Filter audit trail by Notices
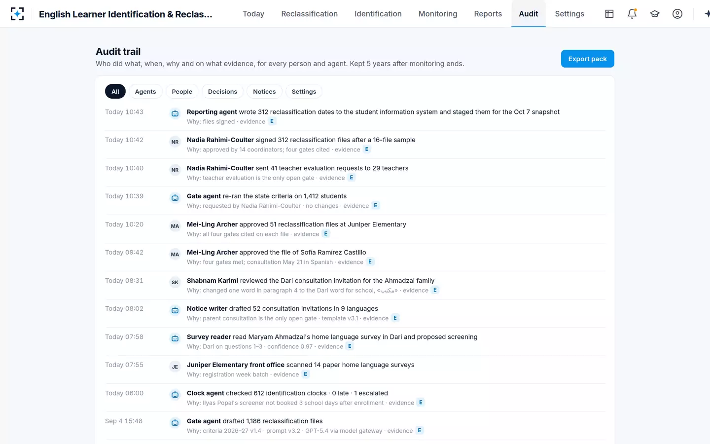The image size is (710, 444). coord(264,92)
